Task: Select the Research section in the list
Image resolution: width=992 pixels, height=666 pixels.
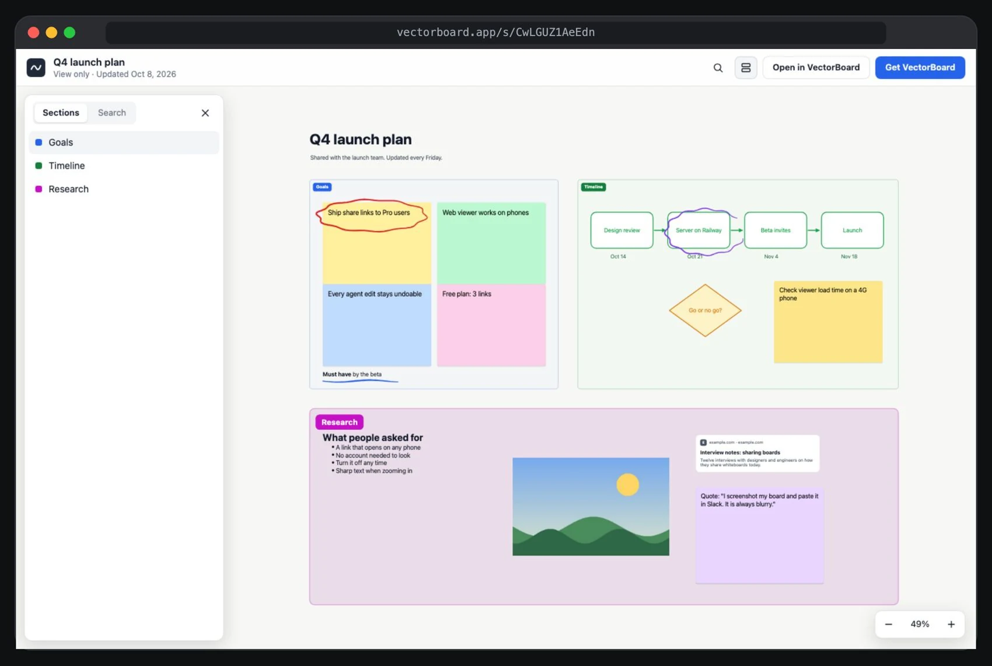Action: tap(124, 189)
